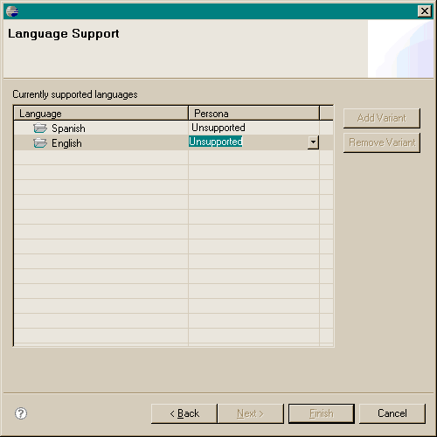Click the English folder icon

40,142
